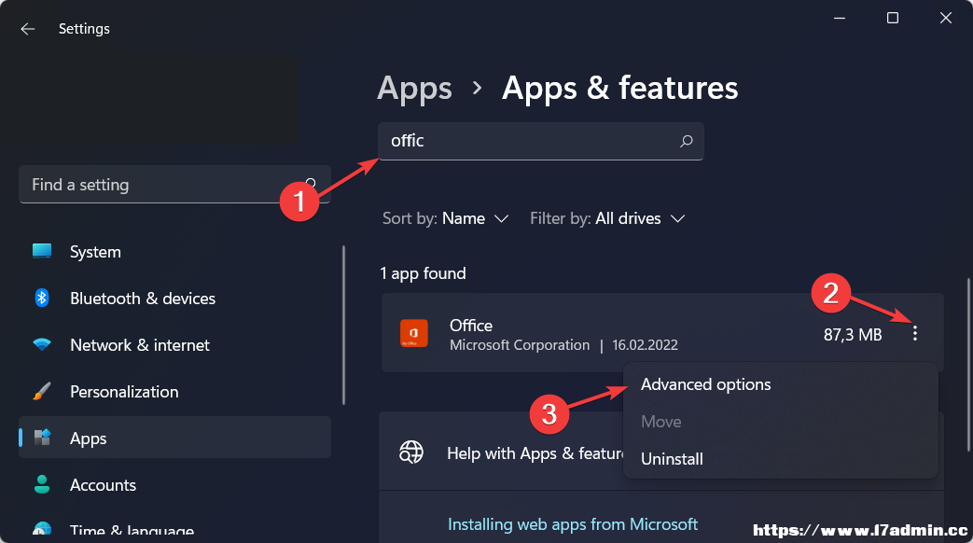Open the Filter by All drives dropdown
Screen dimensions: 973x543
click(607, 218)
